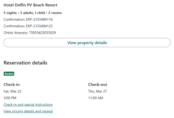The height and width of the screenshot is (118, 174).
Task: Click the Reservation details heading
Action: 25,63
